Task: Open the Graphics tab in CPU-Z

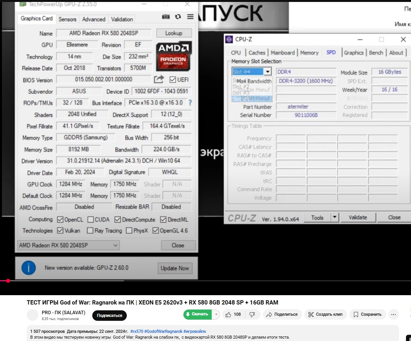Action: click(x=354, y=53)
